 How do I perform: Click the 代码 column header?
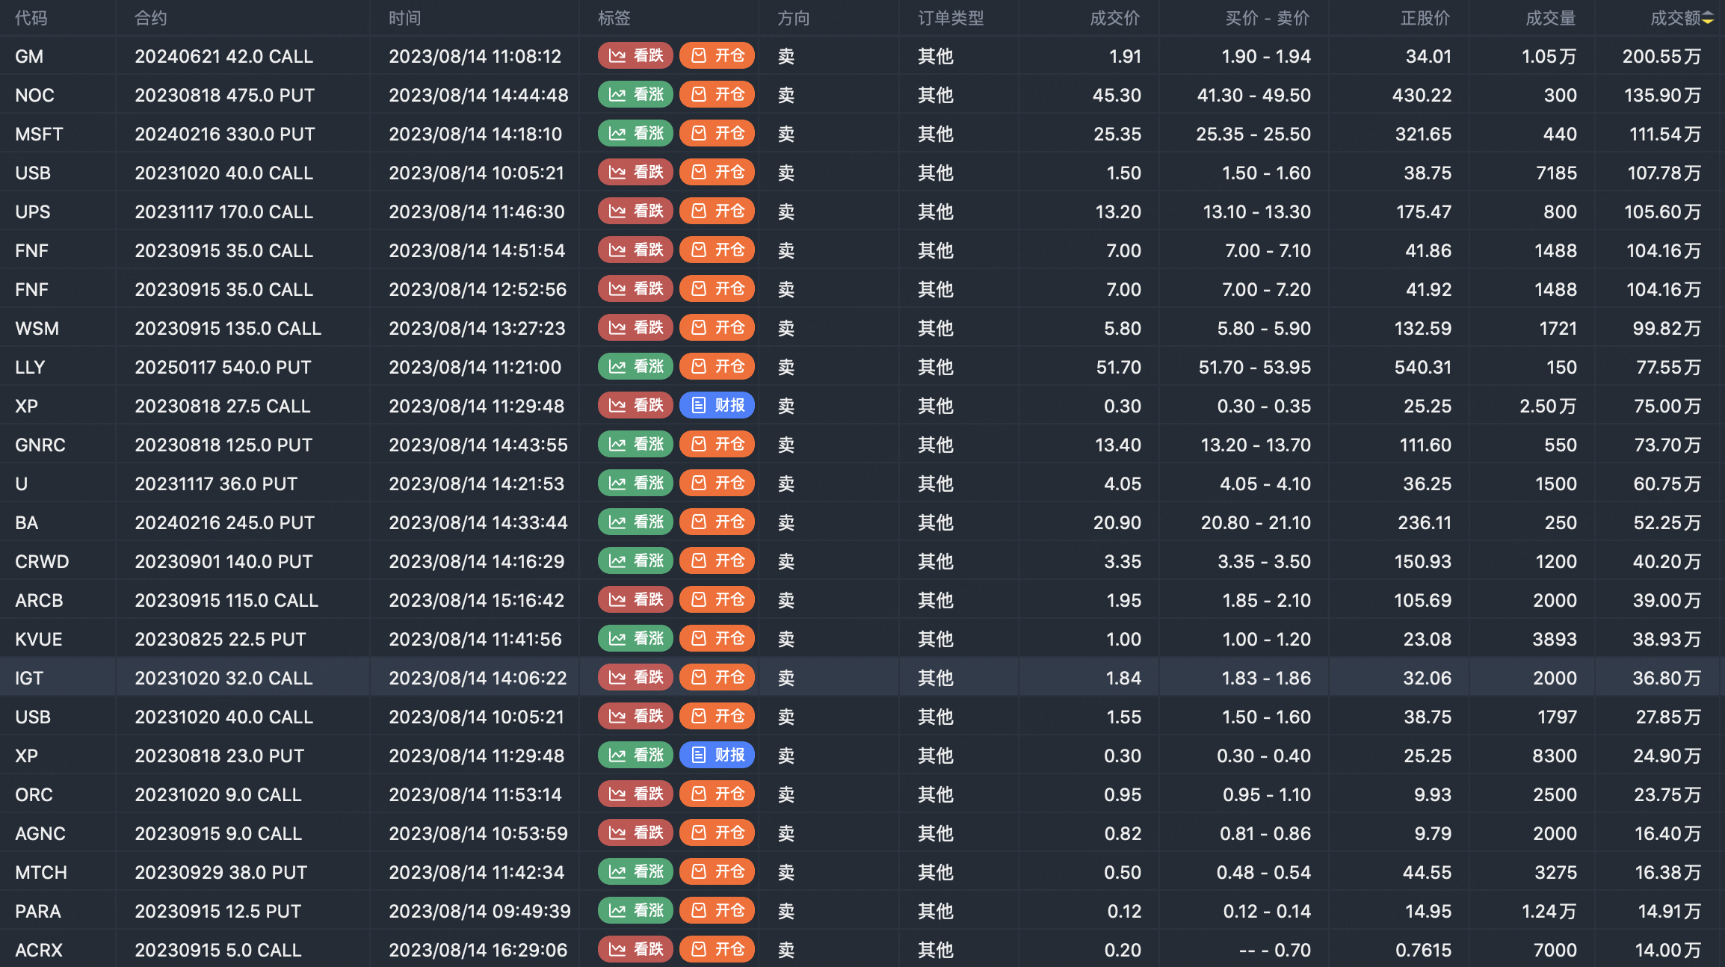31,19
